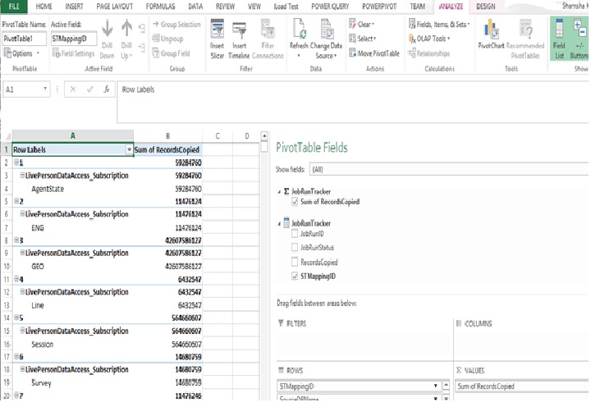Screen dimensions: 605x407
Task: Click Group Field
Action: coord(171,53)
